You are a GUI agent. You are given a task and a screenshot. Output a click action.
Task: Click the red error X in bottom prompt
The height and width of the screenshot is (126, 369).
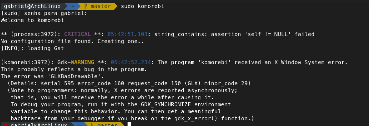click(x=5, y=125)
